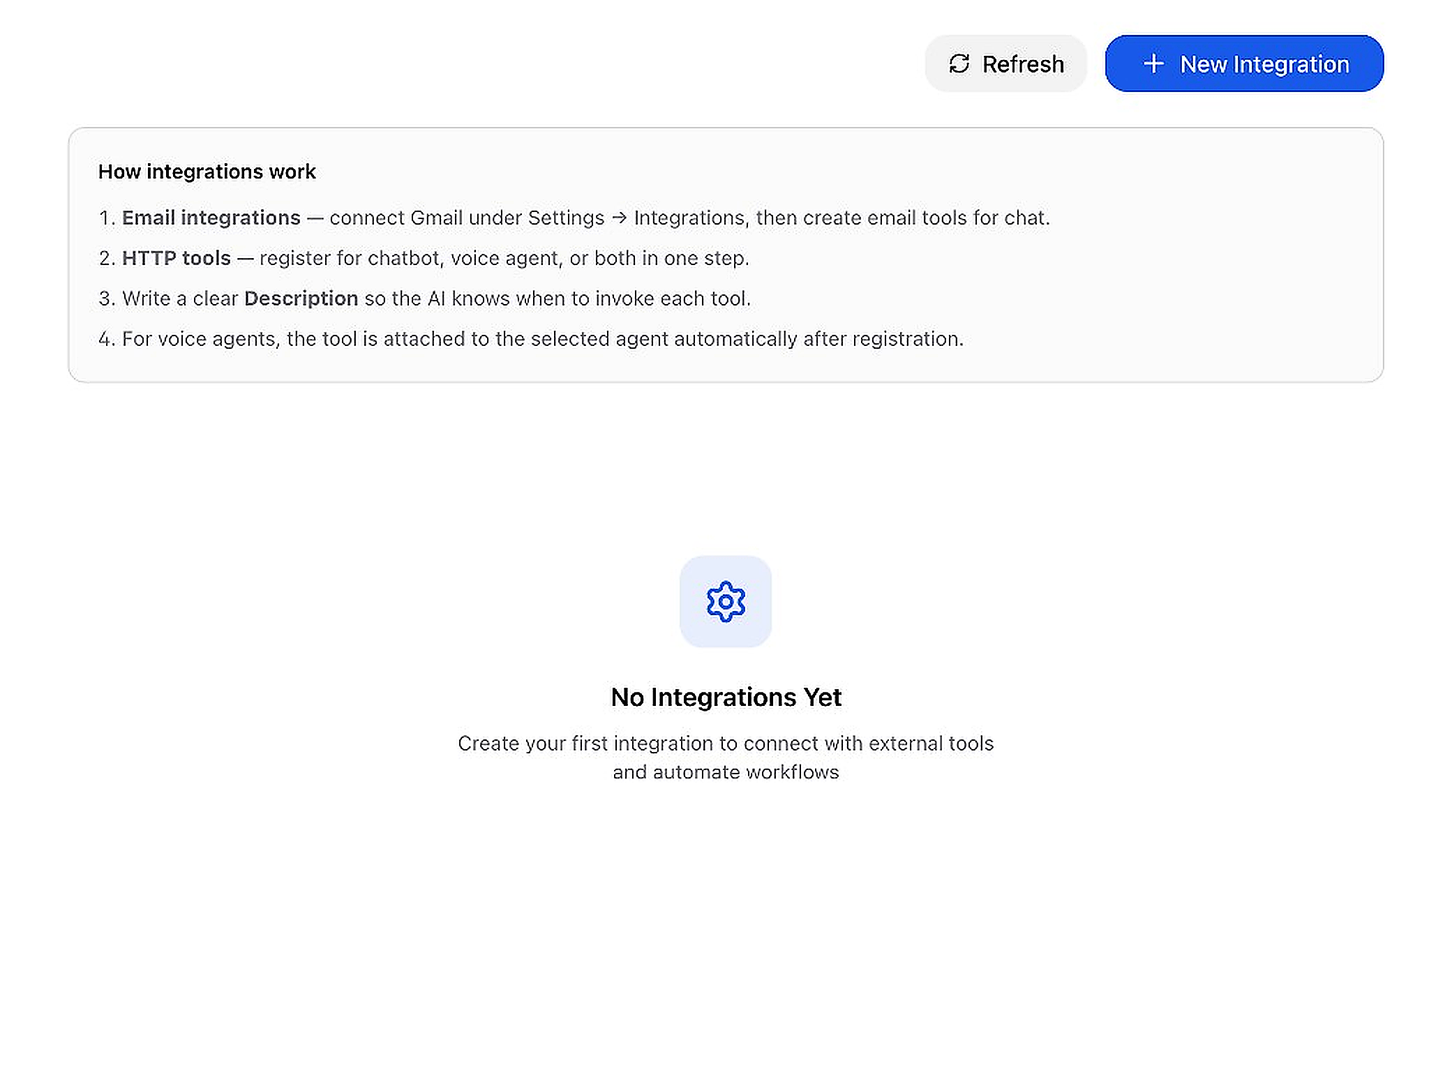Click 'register for chatbot, voice agent' text
1429x1077 pixels.
pyautogui.click(x=412, y=258)
